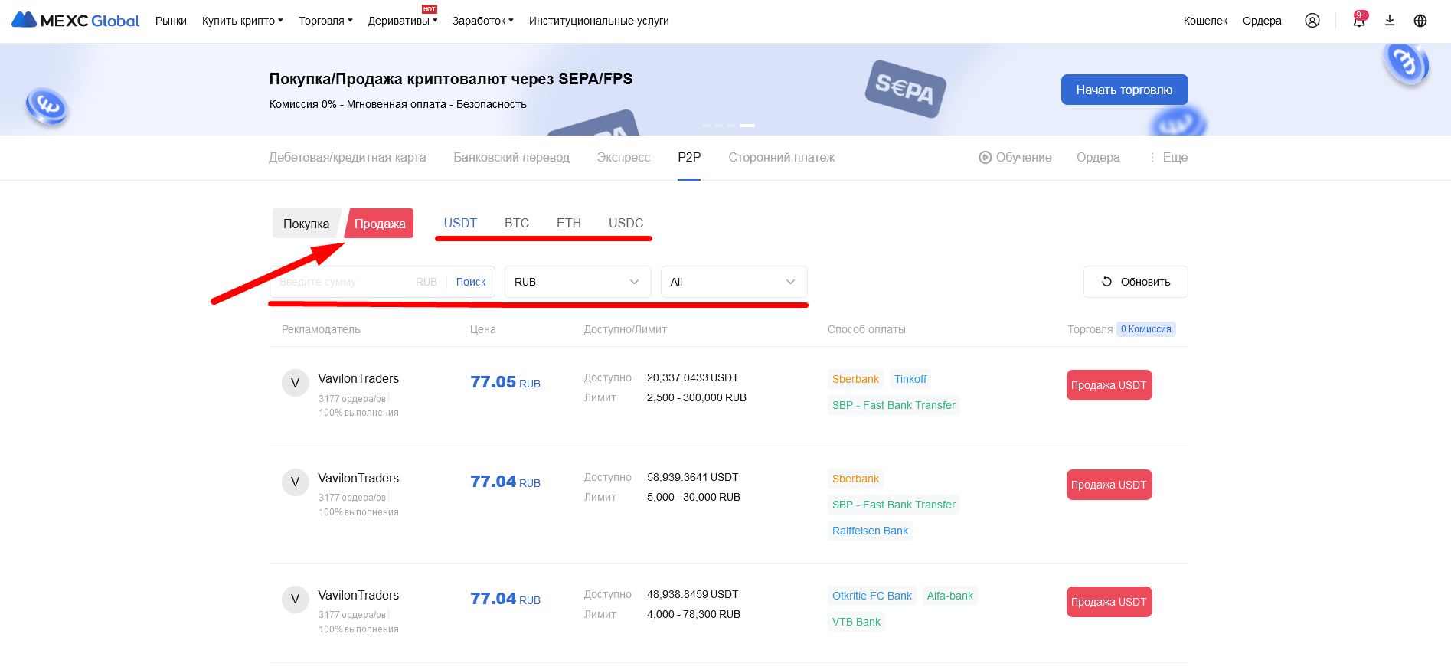This screenshot has width=1451, height=670.
Task: Click the Sberbank tag in the 77.05 row
Action: (x=855, y=379)
